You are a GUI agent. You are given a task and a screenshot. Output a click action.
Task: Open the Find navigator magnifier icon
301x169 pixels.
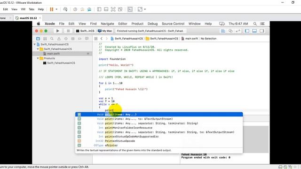click(x=52, y=38)
